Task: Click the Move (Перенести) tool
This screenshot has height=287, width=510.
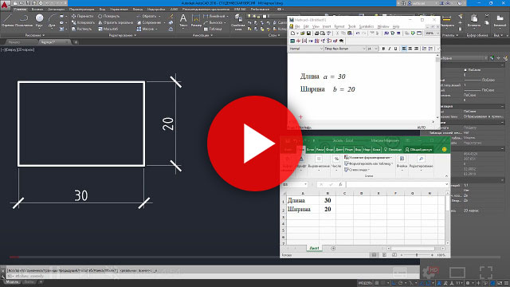Action: (82, 16)
